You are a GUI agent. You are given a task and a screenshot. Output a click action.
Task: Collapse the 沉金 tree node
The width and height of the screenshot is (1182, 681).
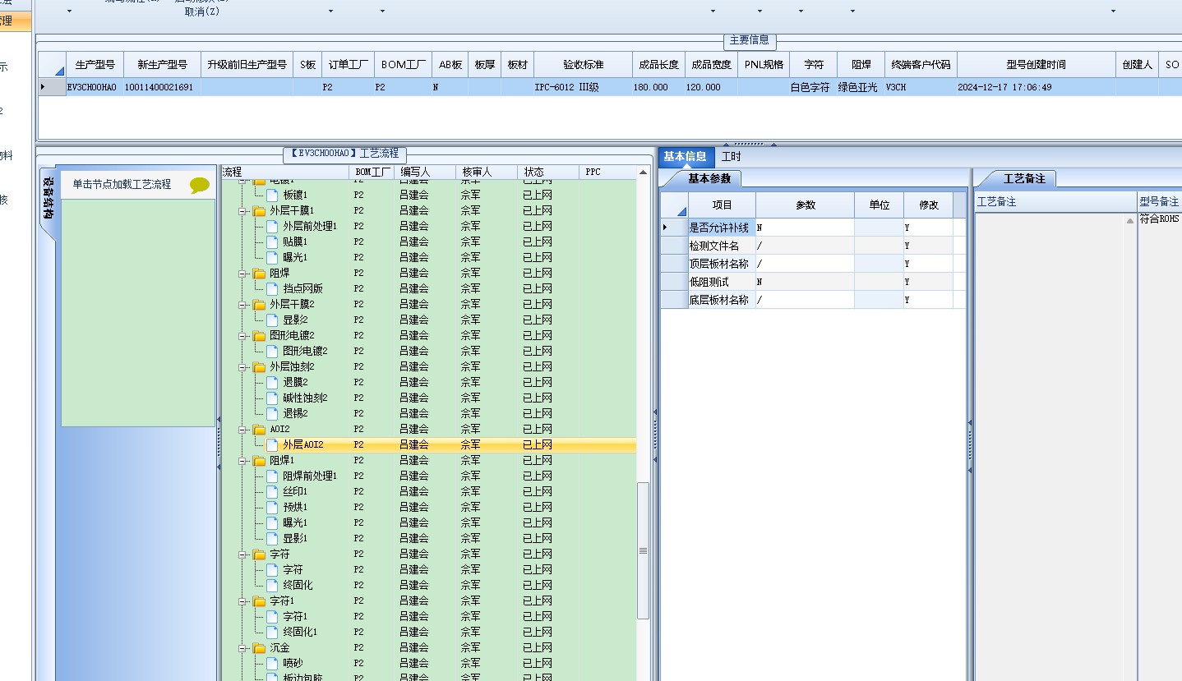click(243, 648)
